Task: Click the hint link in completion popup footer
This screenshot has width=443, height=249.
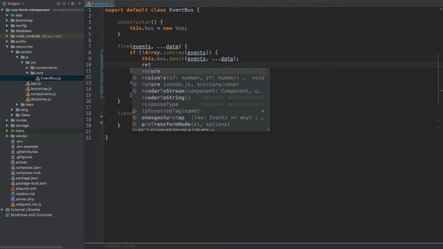Action: (213, 129)
